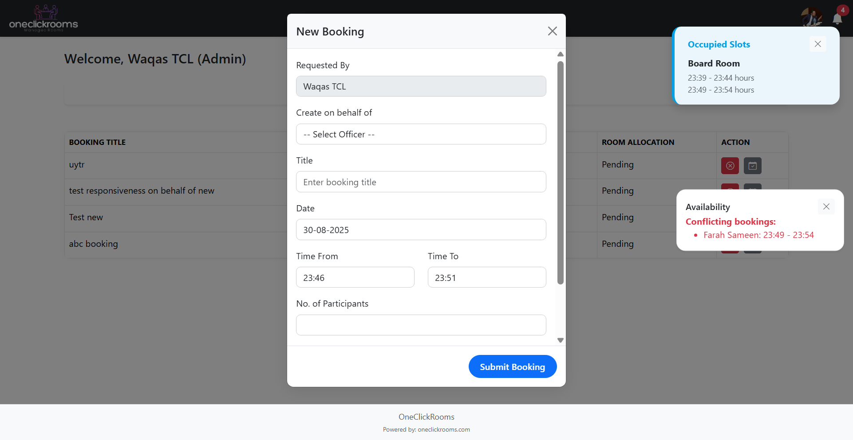Open the Time From field showing 23:46
853x440 pixels.
point(355,277)
